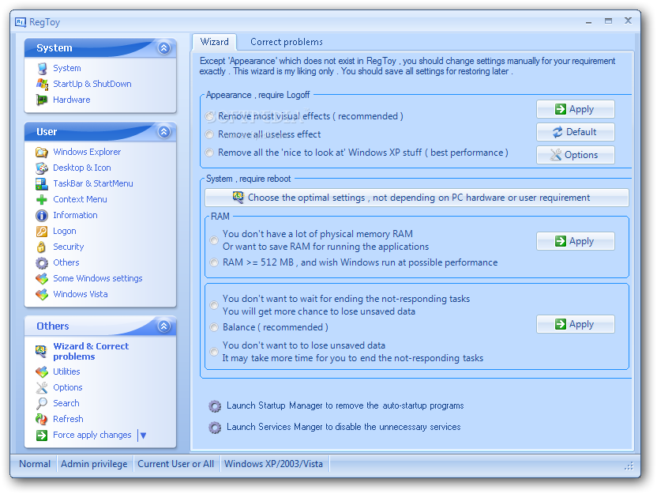Screen dimensions: 657x494
Task: Open Windows Explorer settings
Action: click(87, 152)
